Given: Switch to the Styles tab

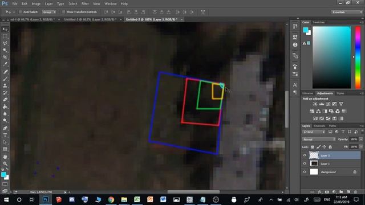Looking at the screenshot, I should tap(340, 93).
